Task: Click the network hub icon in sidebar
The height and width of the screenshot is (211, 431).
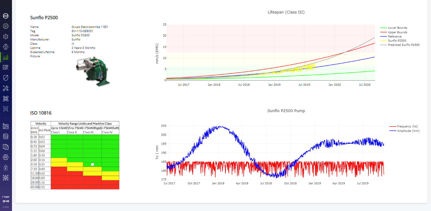Action: pos(5,177)
